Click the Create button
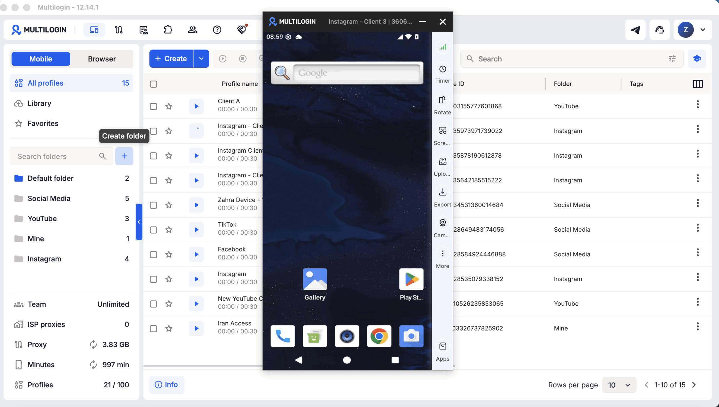The height and width of the screenshot is (407, 719). (x=171, y=59)
